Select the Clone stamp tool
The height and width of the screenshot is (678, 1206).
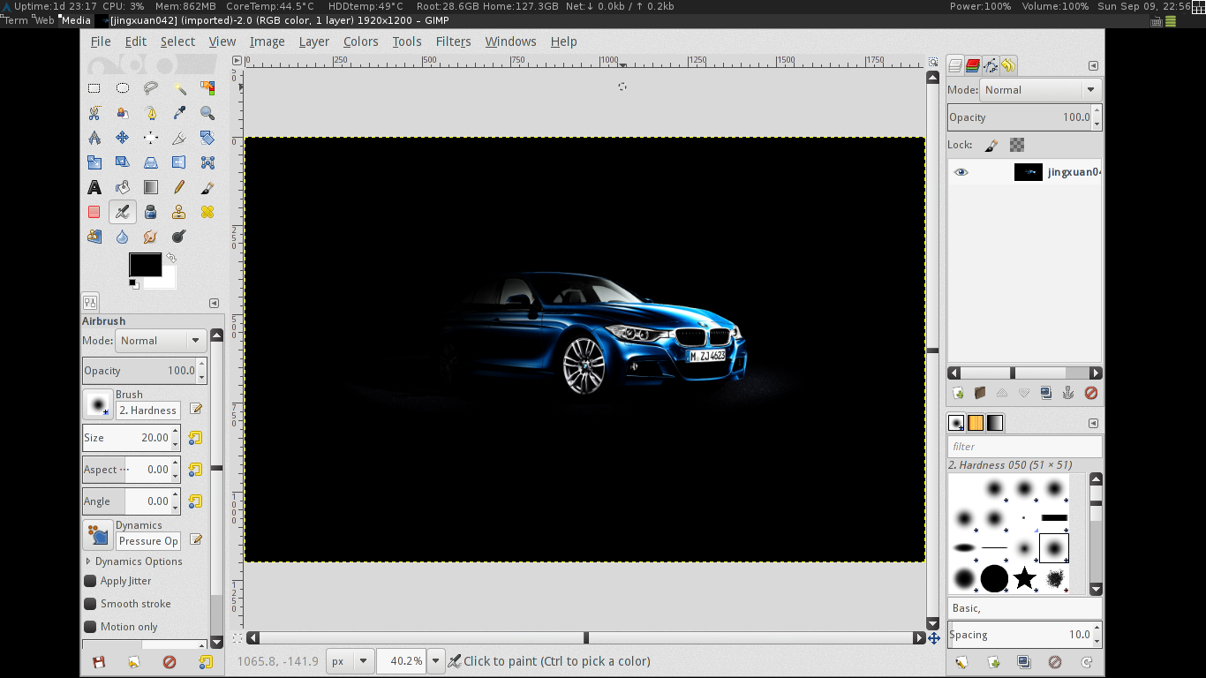click(179, 212)
